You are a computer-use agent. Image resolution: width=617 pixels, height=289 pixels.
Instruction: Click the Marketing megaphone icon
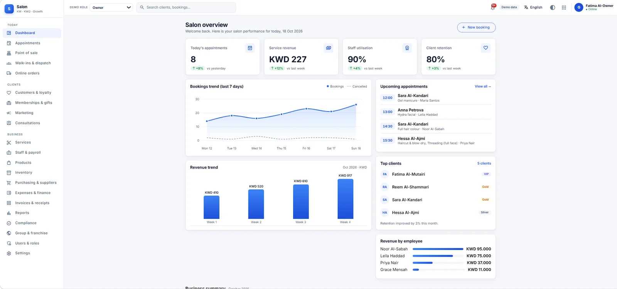pos(9,113)
